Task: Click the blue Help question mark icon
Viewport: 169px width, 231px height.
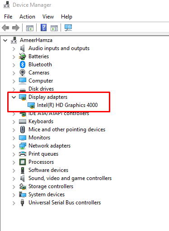Action: [x=43, y=28]
